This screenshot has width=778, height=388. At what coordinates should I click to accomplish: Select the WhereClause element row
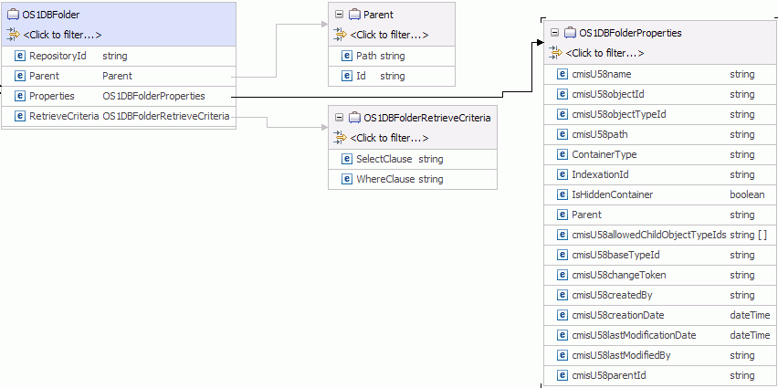tap(412, 179)
